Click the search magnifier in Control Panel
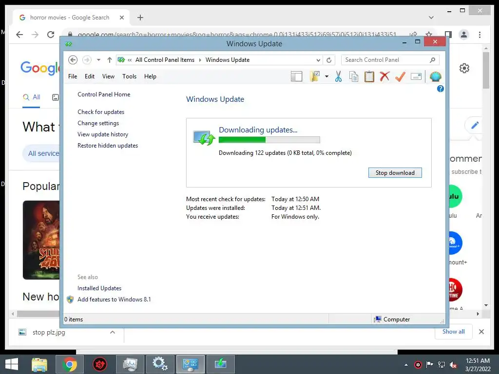This screenshot has height=374, width=499. pyautogui.click(x=432, y=60)
